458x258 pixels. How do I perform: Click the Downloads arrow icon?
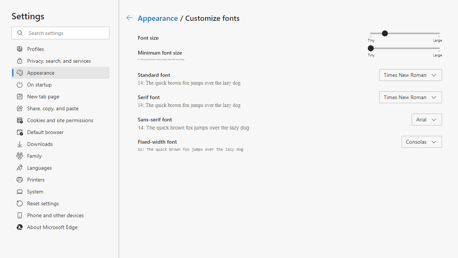point(20,144)
